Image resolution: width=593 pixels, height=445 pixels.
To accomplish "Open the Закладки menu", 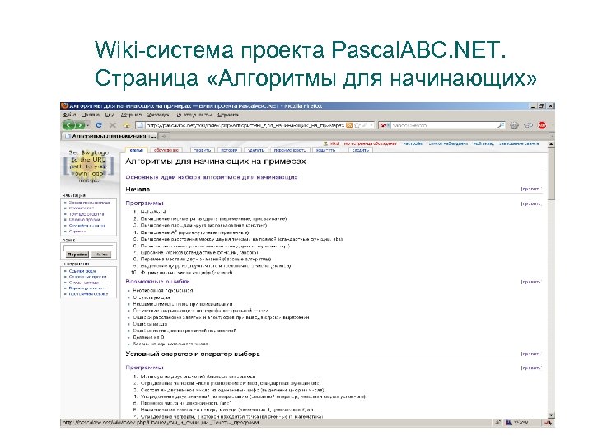I will click(x=159, y=115).
